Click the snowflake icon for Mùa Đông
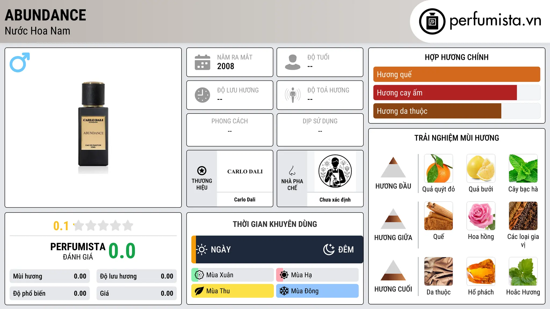The height and width of the screenshot is (309, 550). click(284, 291)
